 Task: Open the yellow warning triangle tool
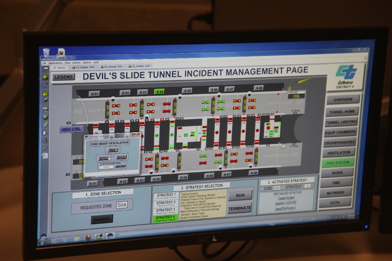(45, 93)
